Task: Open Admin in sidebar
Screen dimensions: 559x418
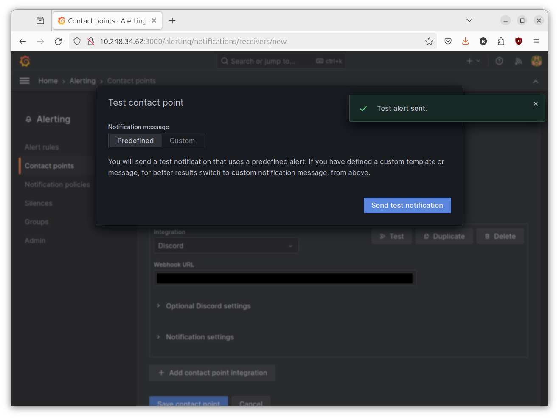Action: 35,240
